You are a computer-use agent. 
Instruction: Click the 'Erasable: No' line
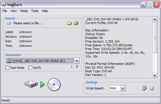tap(94, 38)
